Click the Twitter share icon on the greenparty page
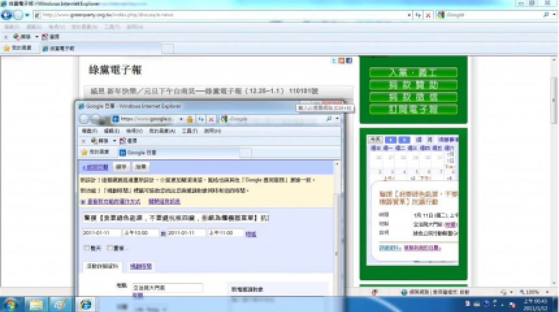 [334, 60]
